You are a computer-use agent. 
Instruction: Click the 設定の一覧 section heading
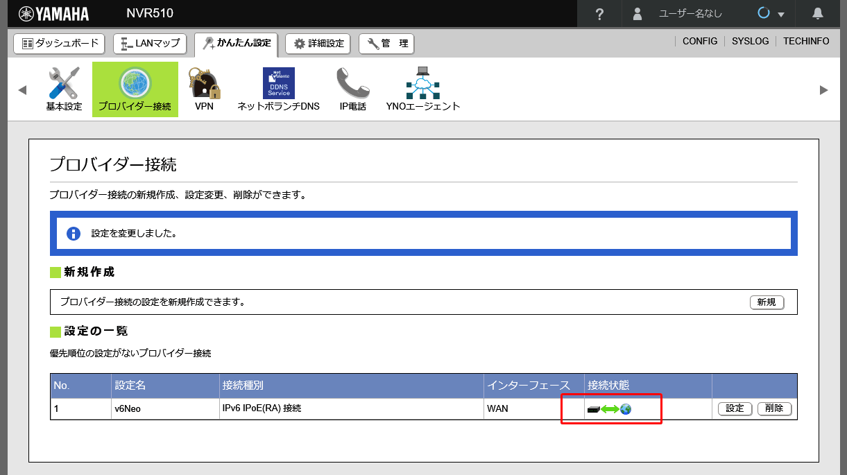coord(96,331)
